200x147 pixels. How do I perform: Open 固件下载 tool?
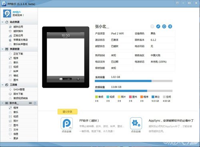click(x=18, y=94)
